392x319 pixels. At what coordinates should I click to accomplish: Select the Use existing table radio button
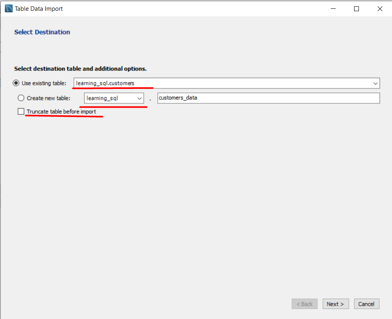tap(16, 83)
